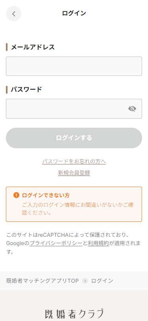Focus the メールアドレス input field
The width and height of the screenshot is (148, 321).
coord(74,66)
